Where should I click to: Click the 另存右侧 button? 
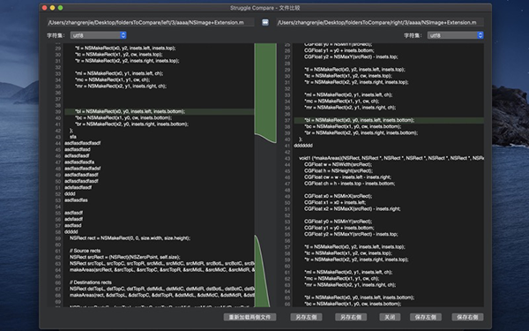[351, 317]
